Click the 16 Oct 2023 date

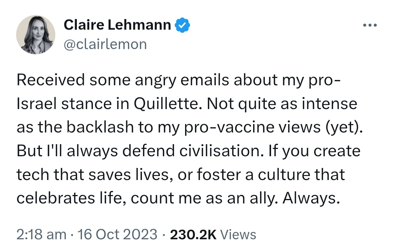point(117,234)
